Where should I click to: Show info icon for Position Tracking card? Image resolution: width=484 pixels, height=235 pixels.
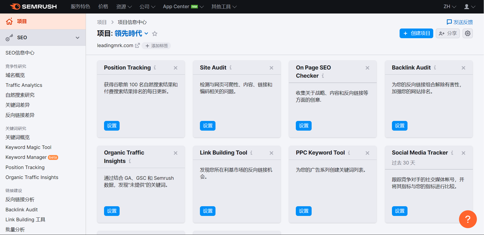tap(155, 67)
